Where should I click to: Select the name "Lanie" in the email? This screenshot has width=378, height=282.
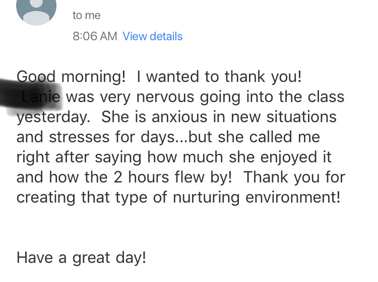tap(41, 97)
